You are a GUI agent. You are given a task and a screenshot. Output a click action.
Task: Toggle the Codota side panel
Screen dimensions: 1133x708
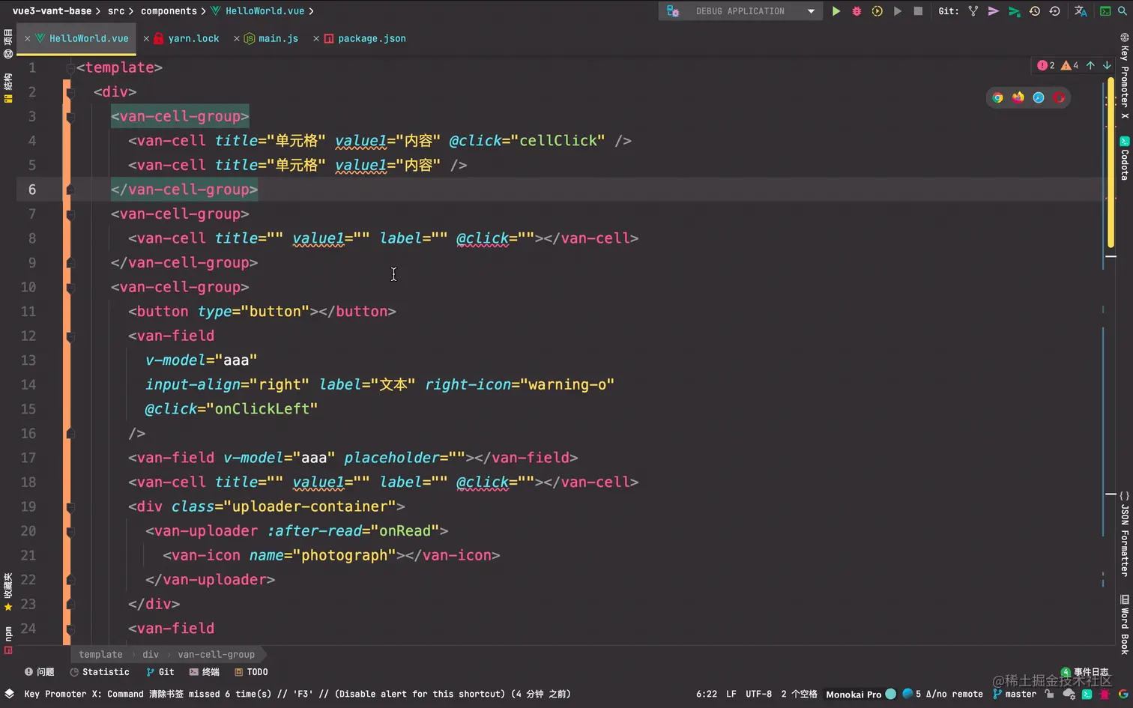1125,158
